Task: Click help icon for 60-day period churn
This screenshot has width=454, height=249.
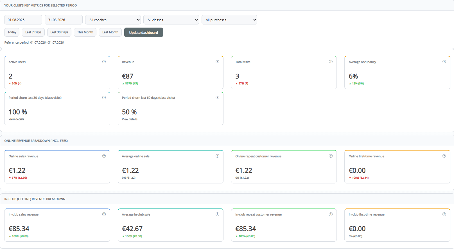Action: point(217,98)
